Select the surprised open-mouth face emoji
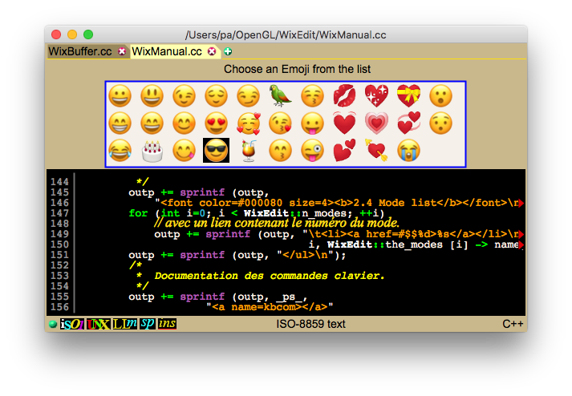This screenshot has height=396, width=572. click(x=440, y=96)
